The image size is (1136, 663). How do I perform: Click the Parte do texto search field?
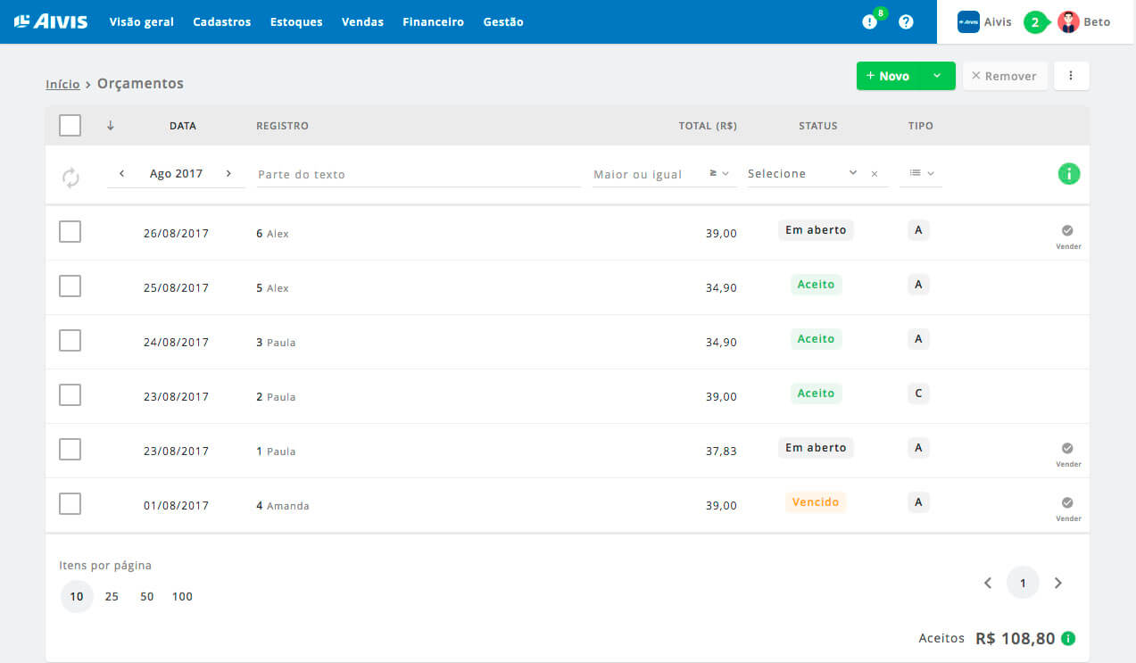(x=419, y=174)
